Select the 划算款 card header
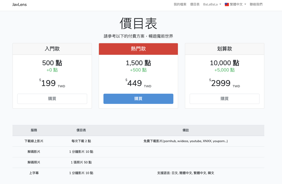 [x=224, y=49]
